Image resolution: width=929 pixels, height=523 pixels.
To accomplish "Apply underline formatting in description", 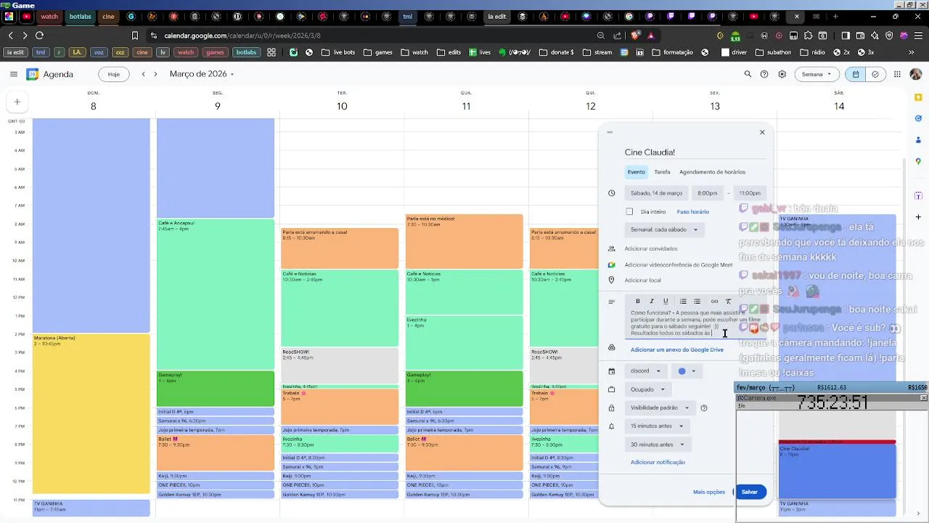I will tap(666, 301).
